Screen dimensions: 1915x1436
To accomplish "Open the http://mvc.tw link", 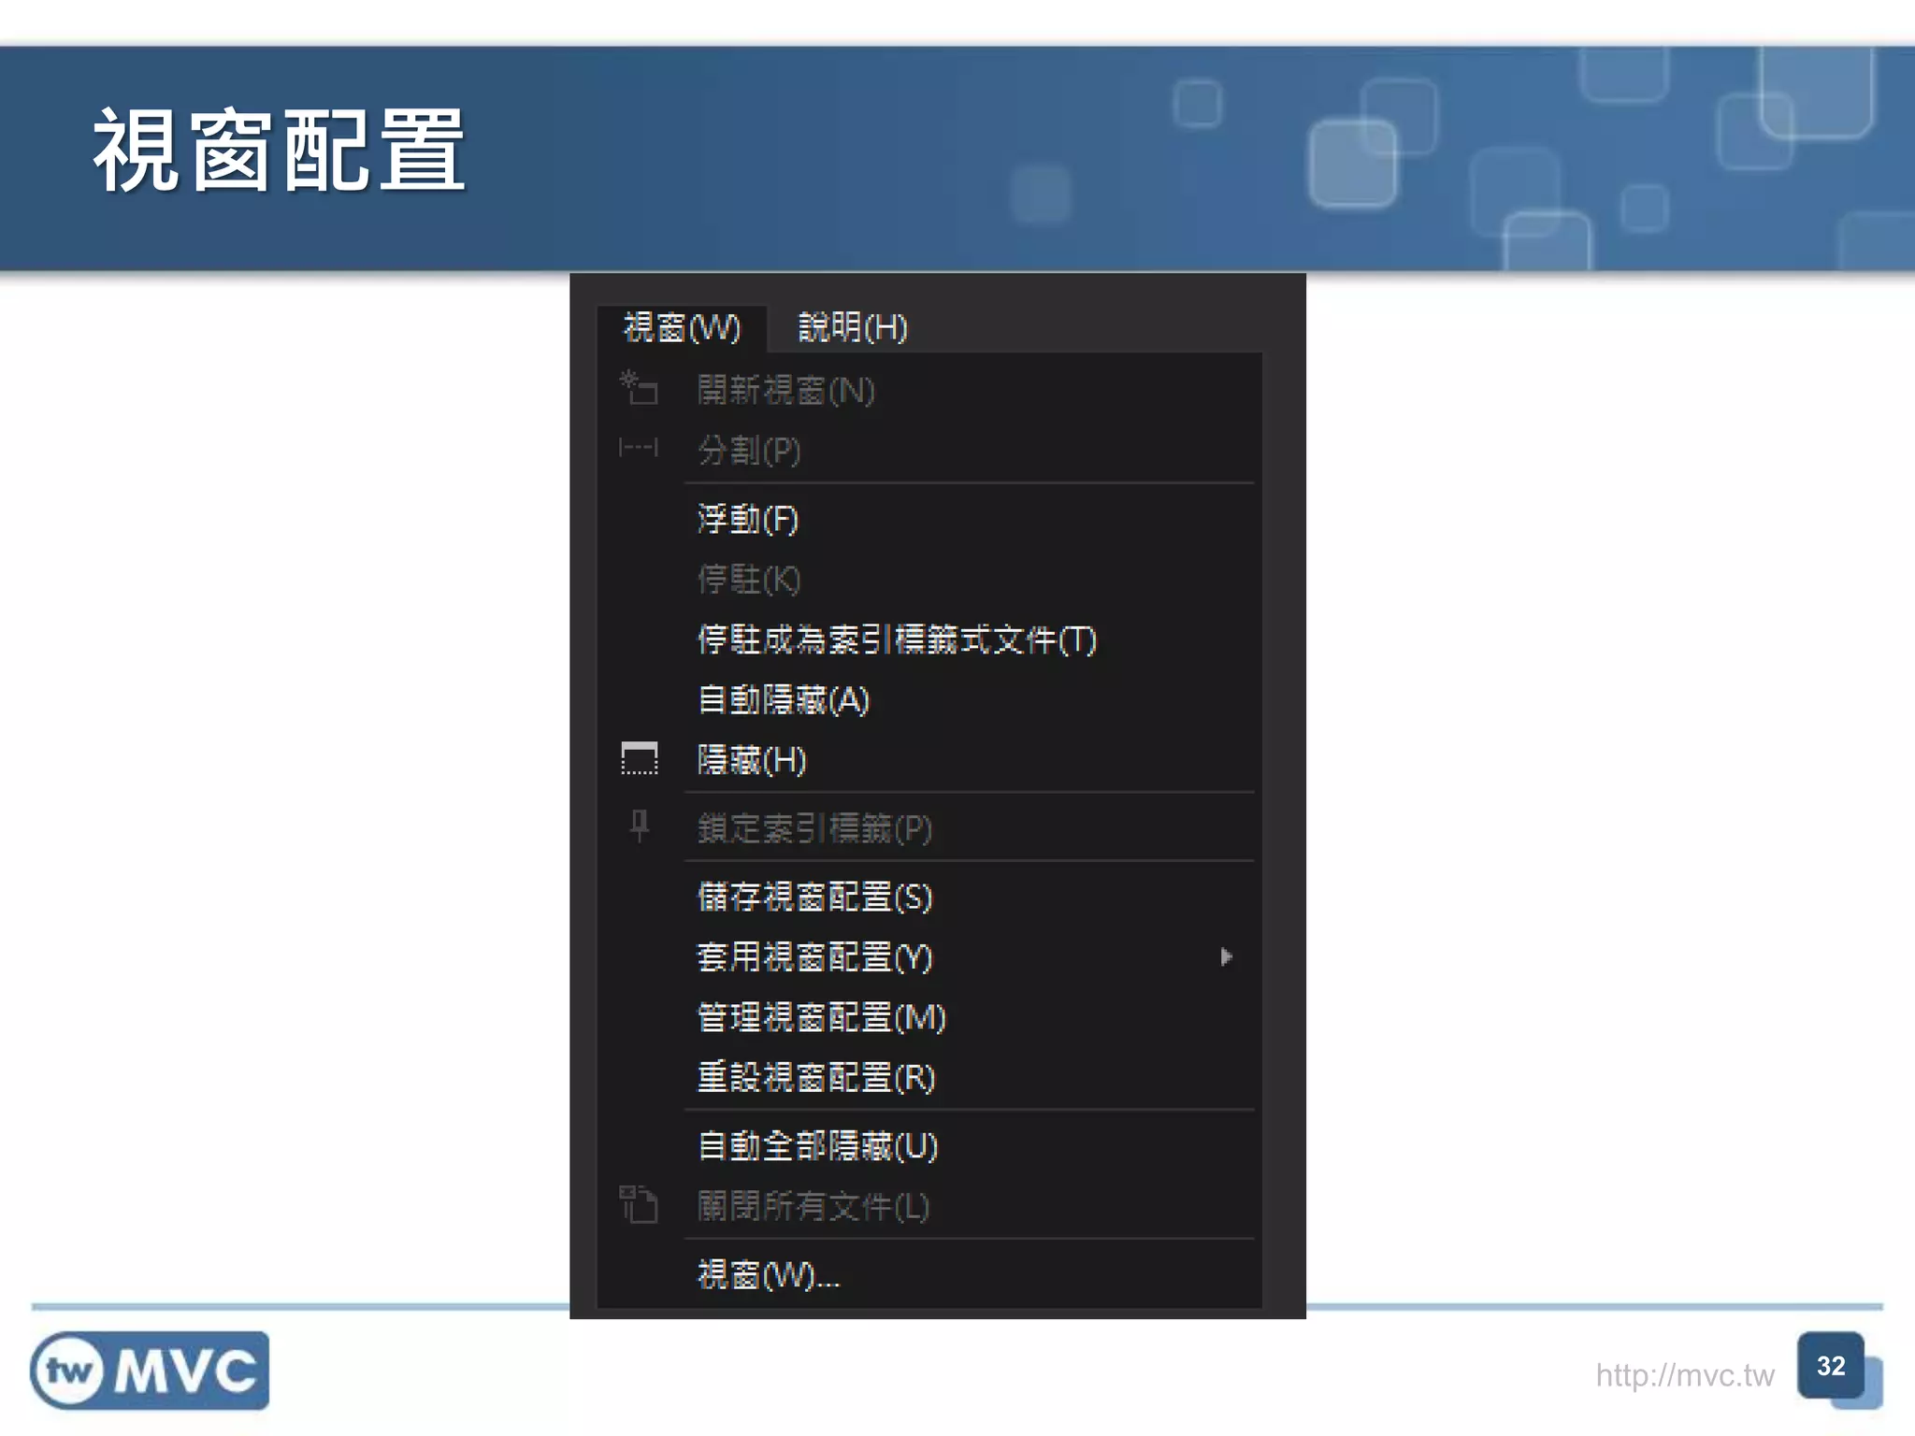I will (x=1684, y=1375).
